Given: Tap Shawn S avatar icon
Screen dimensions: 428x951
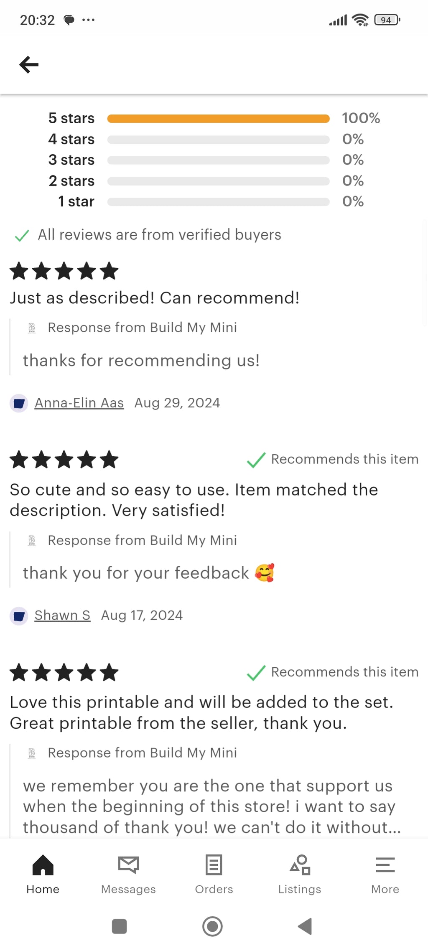Looking at the screenshot, I should click(x=19, y=616).
